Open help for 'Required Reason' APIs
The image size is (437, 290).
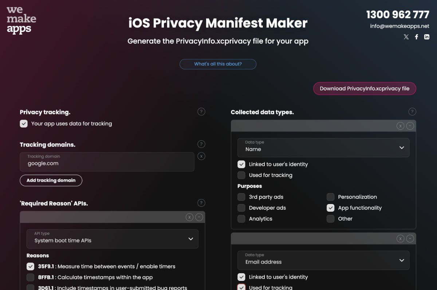click(201, 203)
